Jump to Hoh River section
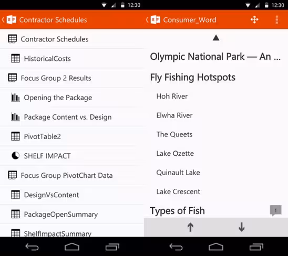288x256 pixels. (x=172, y=97)
